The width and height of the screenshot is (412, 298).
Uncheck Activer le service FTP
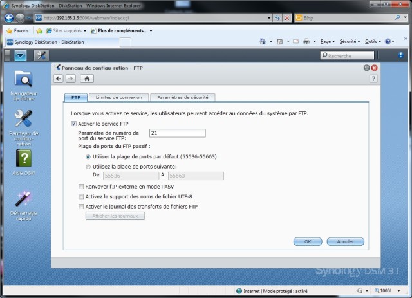[73, 123]
